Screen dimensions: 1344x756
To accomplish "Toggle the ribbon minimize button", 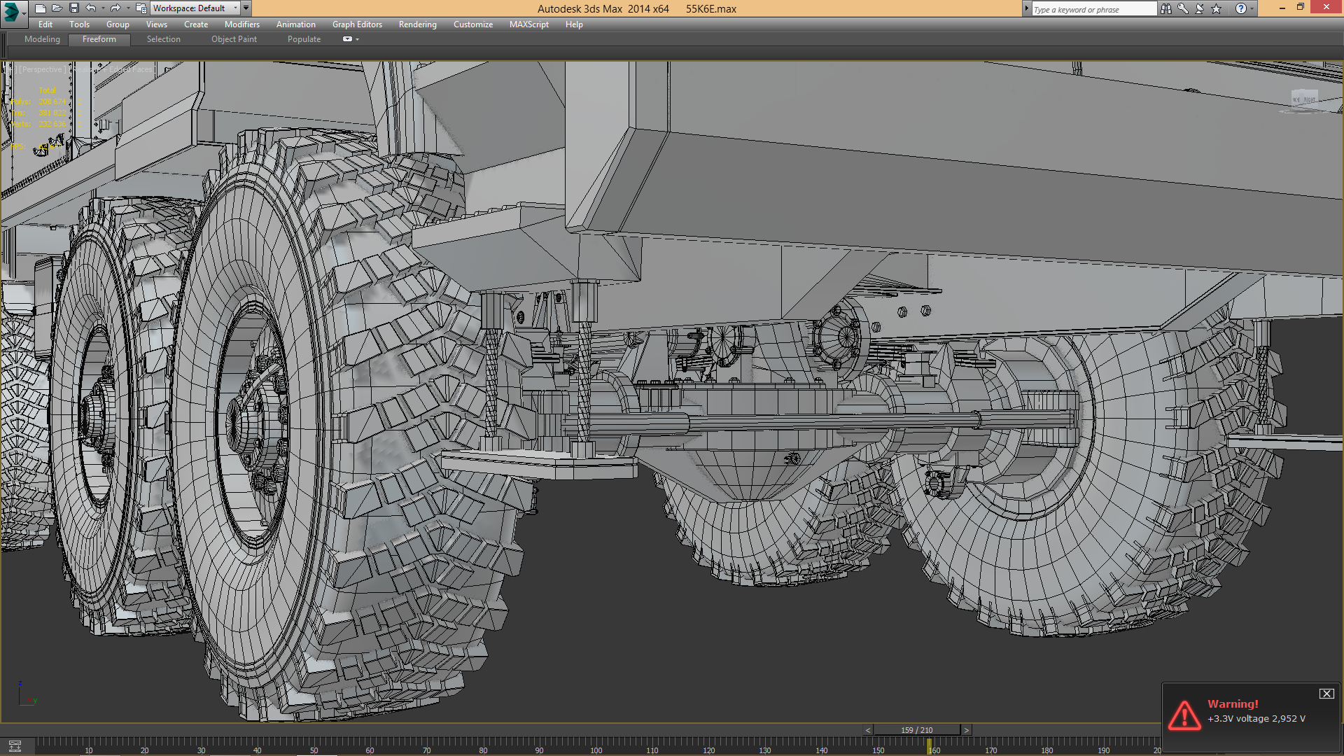I will coord(348,39).
